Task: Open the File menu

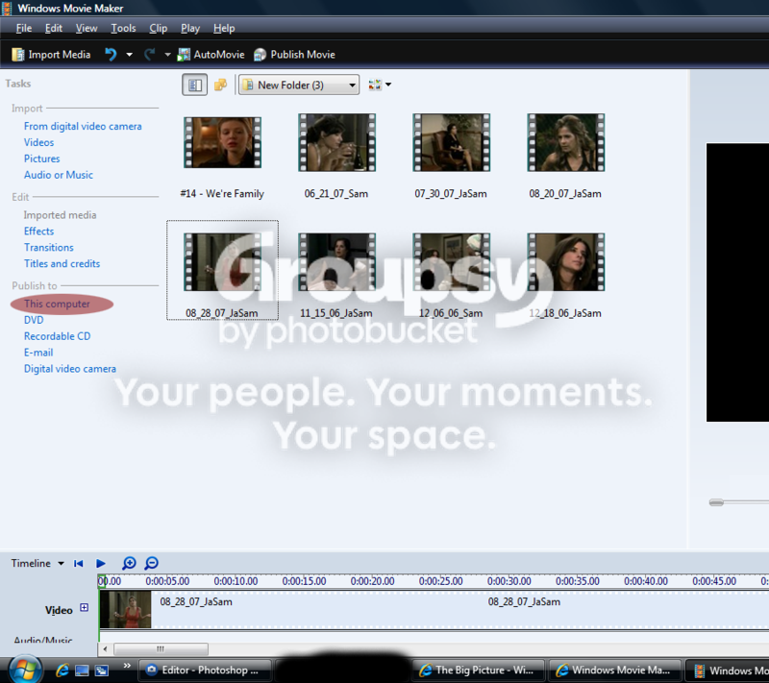Action: [23, 29]
